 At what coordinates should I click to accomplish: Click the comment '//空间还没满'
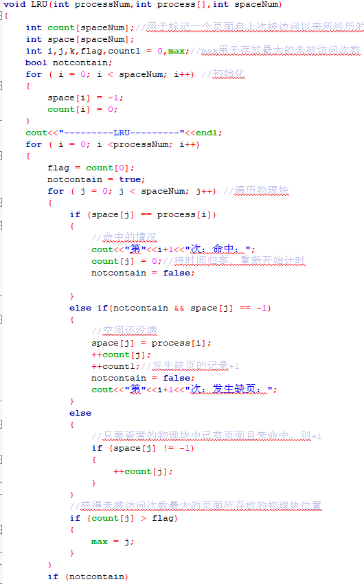125,330
